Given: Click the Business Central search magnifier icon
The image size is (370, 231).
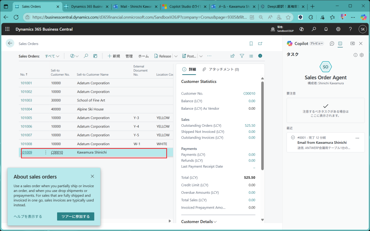Looking at the screenshot, I should pos(314,29).
